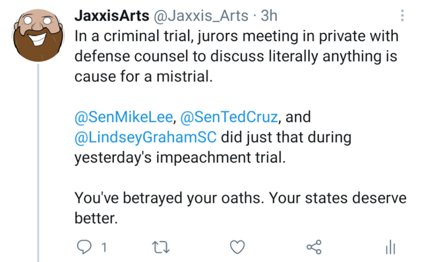Open the @LindseyGrahamSC mention

pyautogui.click(x=145, y=138)
